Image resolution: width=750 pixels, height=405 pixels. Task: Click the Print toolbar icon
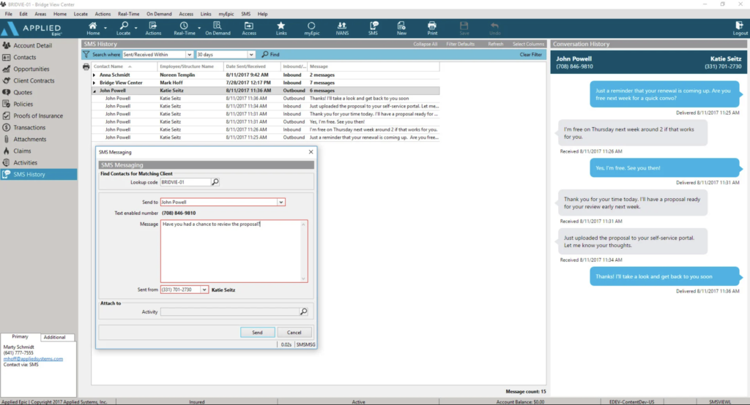tap(432, 28)
